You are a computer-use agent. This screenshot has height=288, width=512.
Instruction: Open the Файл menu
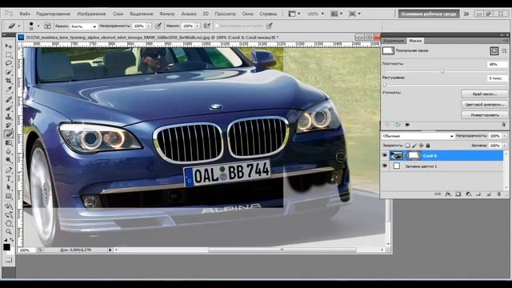point(25,14)
